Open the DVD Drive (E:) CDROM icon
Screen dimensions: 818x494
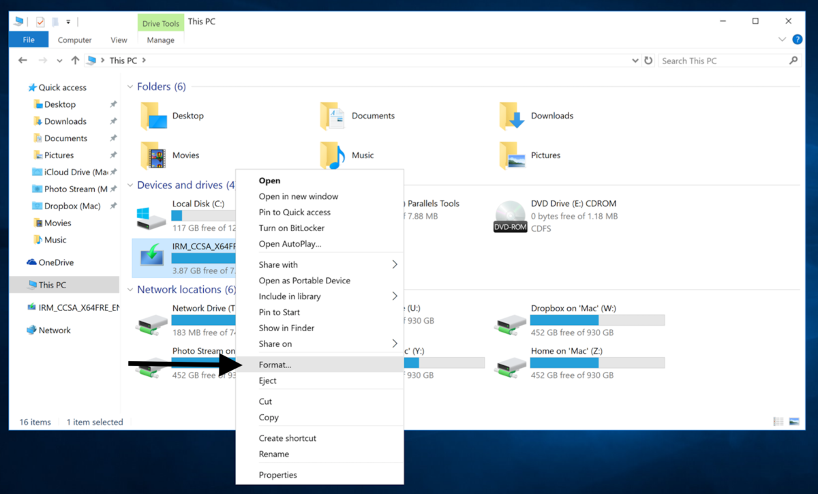click(510, 217)
